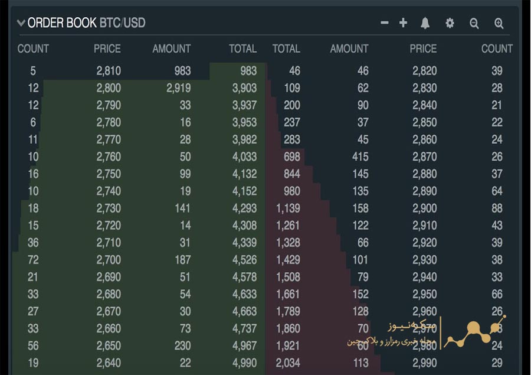Click the ORDER BOOK title text
Screen dimensions: 531x375
62,23
